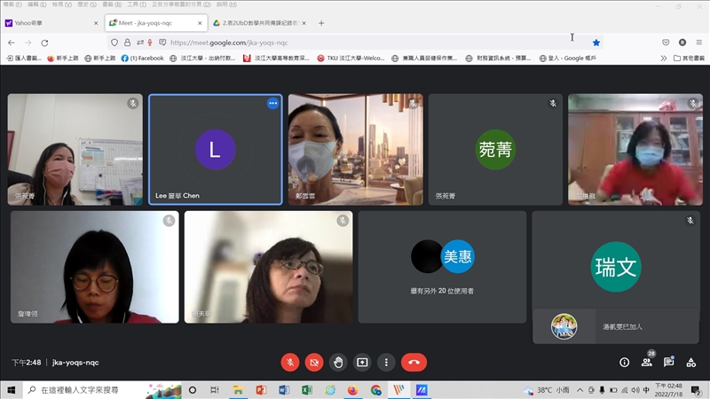Open more options in Meet bottom toolbar
Viewport: 710px width, 399px height.
coord(386,362)
